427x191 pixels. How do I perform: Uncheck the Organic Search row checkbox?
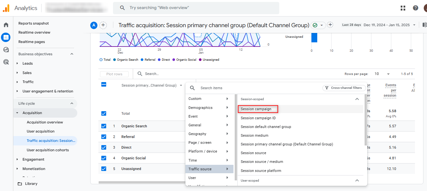[x=104, y=126]
